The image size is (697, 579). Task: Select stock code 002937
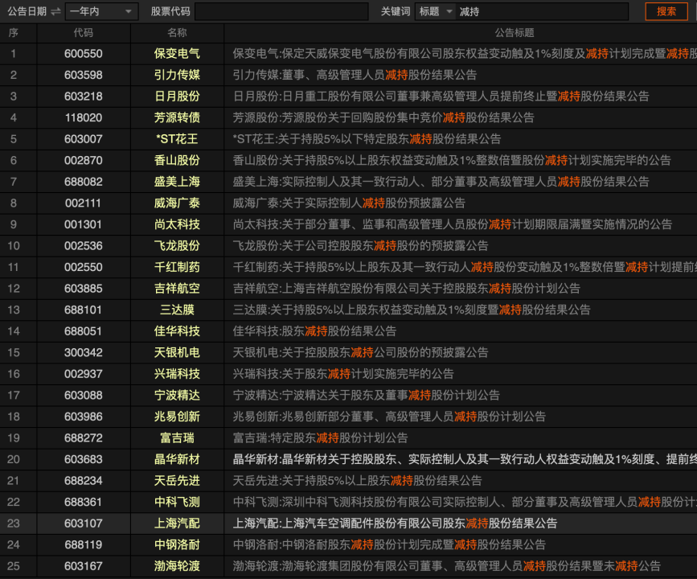coord(83,374)
